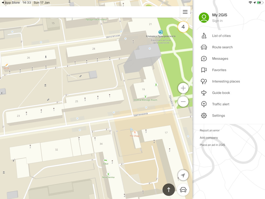Center map on my location arrow
Screen dimensions: 265x199
pyautogui.click(x=183, y=176)
